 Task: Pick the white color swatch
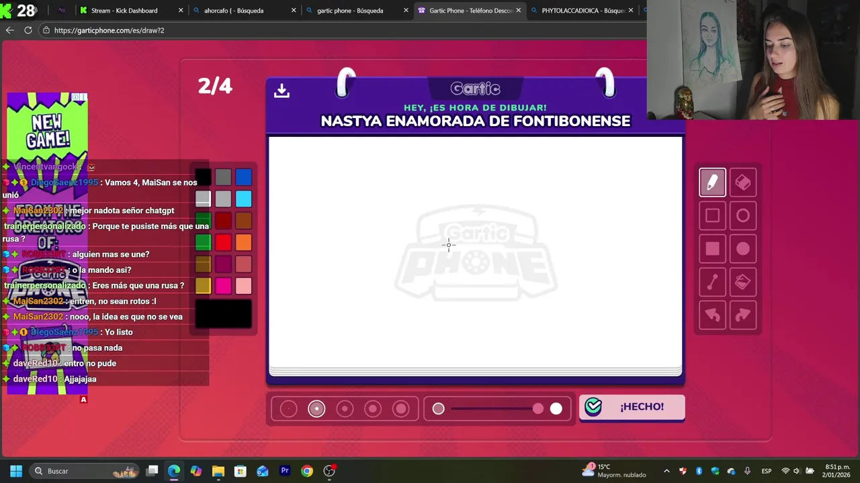tap(203, 199)
